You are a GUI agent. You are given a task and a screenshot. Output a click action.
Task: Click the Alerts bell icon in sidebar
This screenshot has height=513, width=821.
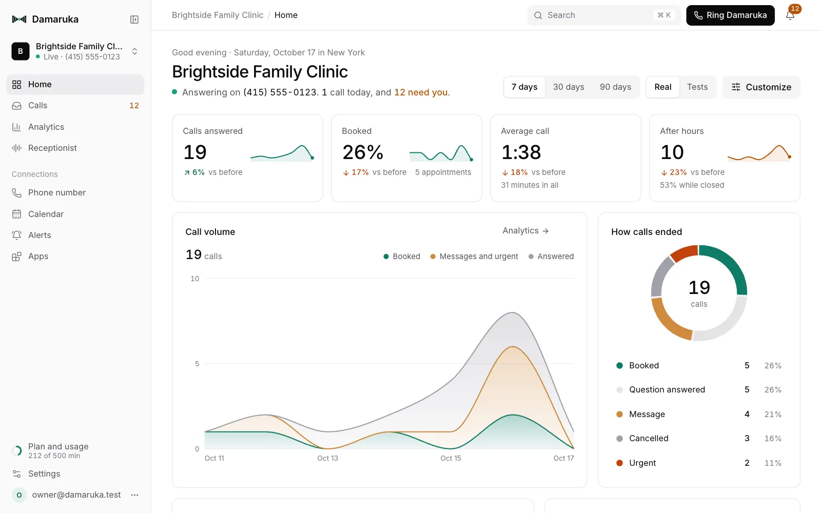coord(16,235)
